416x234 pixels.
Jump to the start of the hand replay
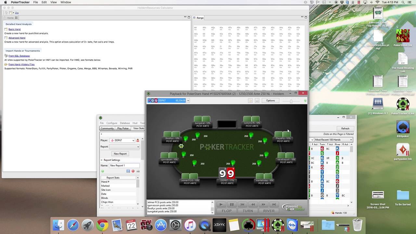point(242,204)
